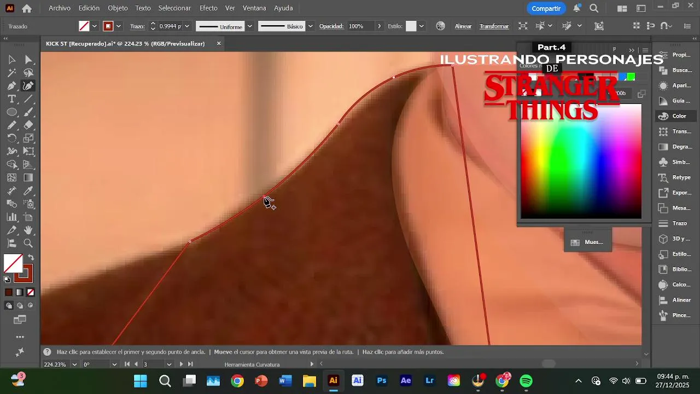The image size is (700, 394).
Task: Go to next artboard arrow
Action: [x=181, y=364]
